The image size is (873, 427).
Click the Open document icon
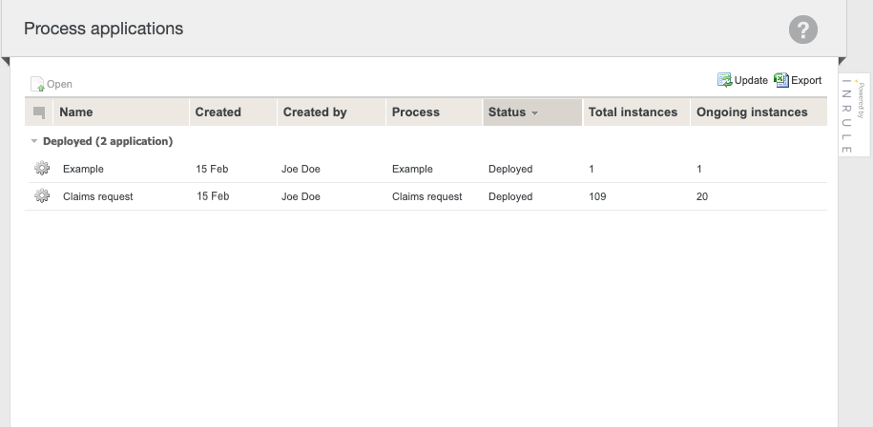pos(37,84)
